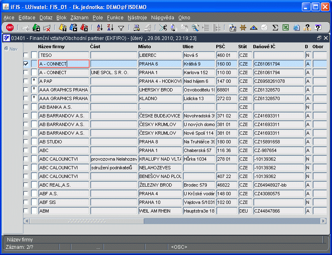Image resolution: width=332 pixels, height=255 pixels.
Task: Check the box for ABM row
Action: coord(26,211)
